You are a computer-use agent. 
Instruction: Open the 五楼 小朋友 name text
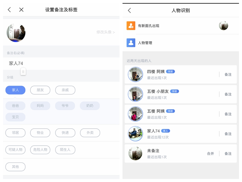click(158, 92)
